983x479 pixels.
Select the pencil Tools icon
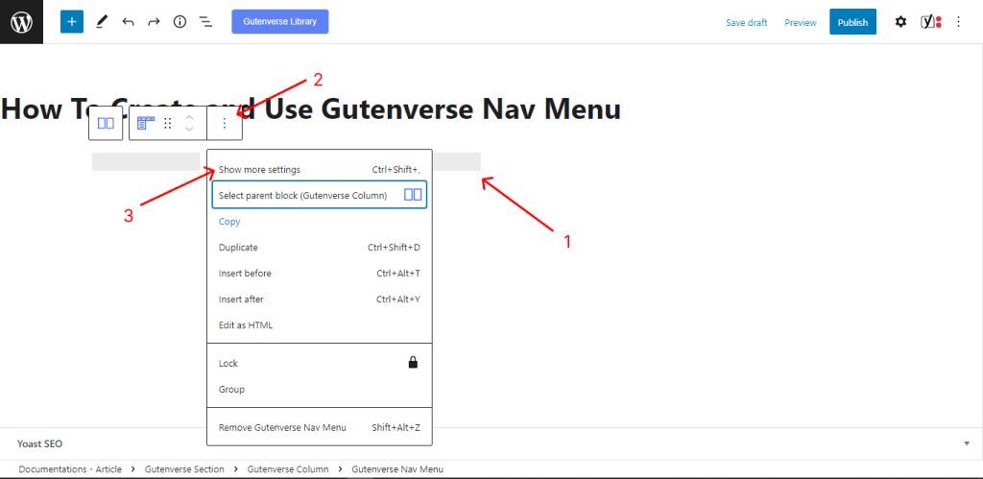[102, 21]
